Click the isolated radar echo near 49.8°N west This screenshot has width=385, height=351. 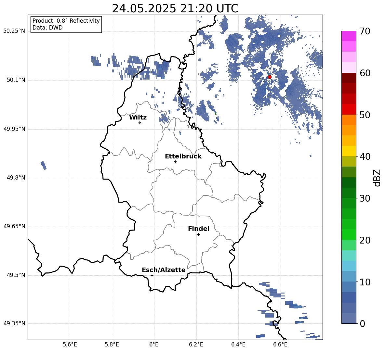[44, 165]
